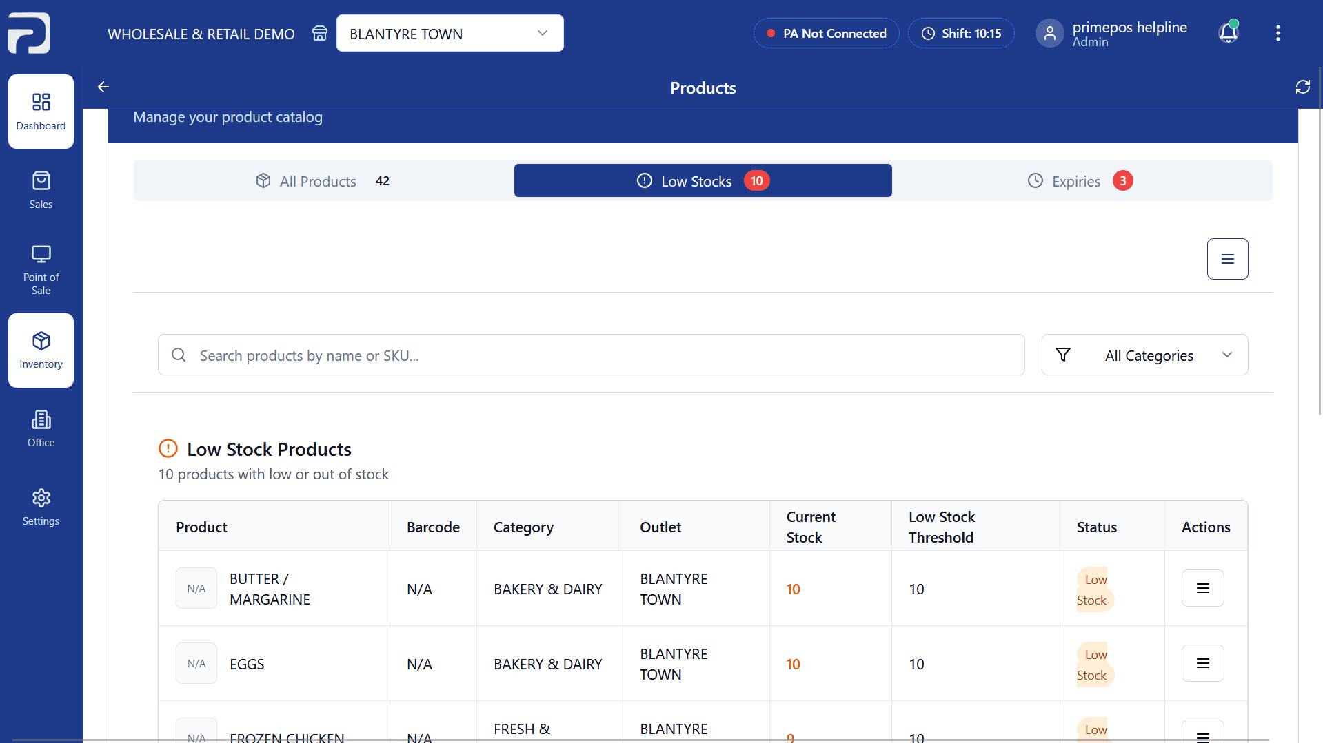Click the Low Stock Products warning icon

168,448
